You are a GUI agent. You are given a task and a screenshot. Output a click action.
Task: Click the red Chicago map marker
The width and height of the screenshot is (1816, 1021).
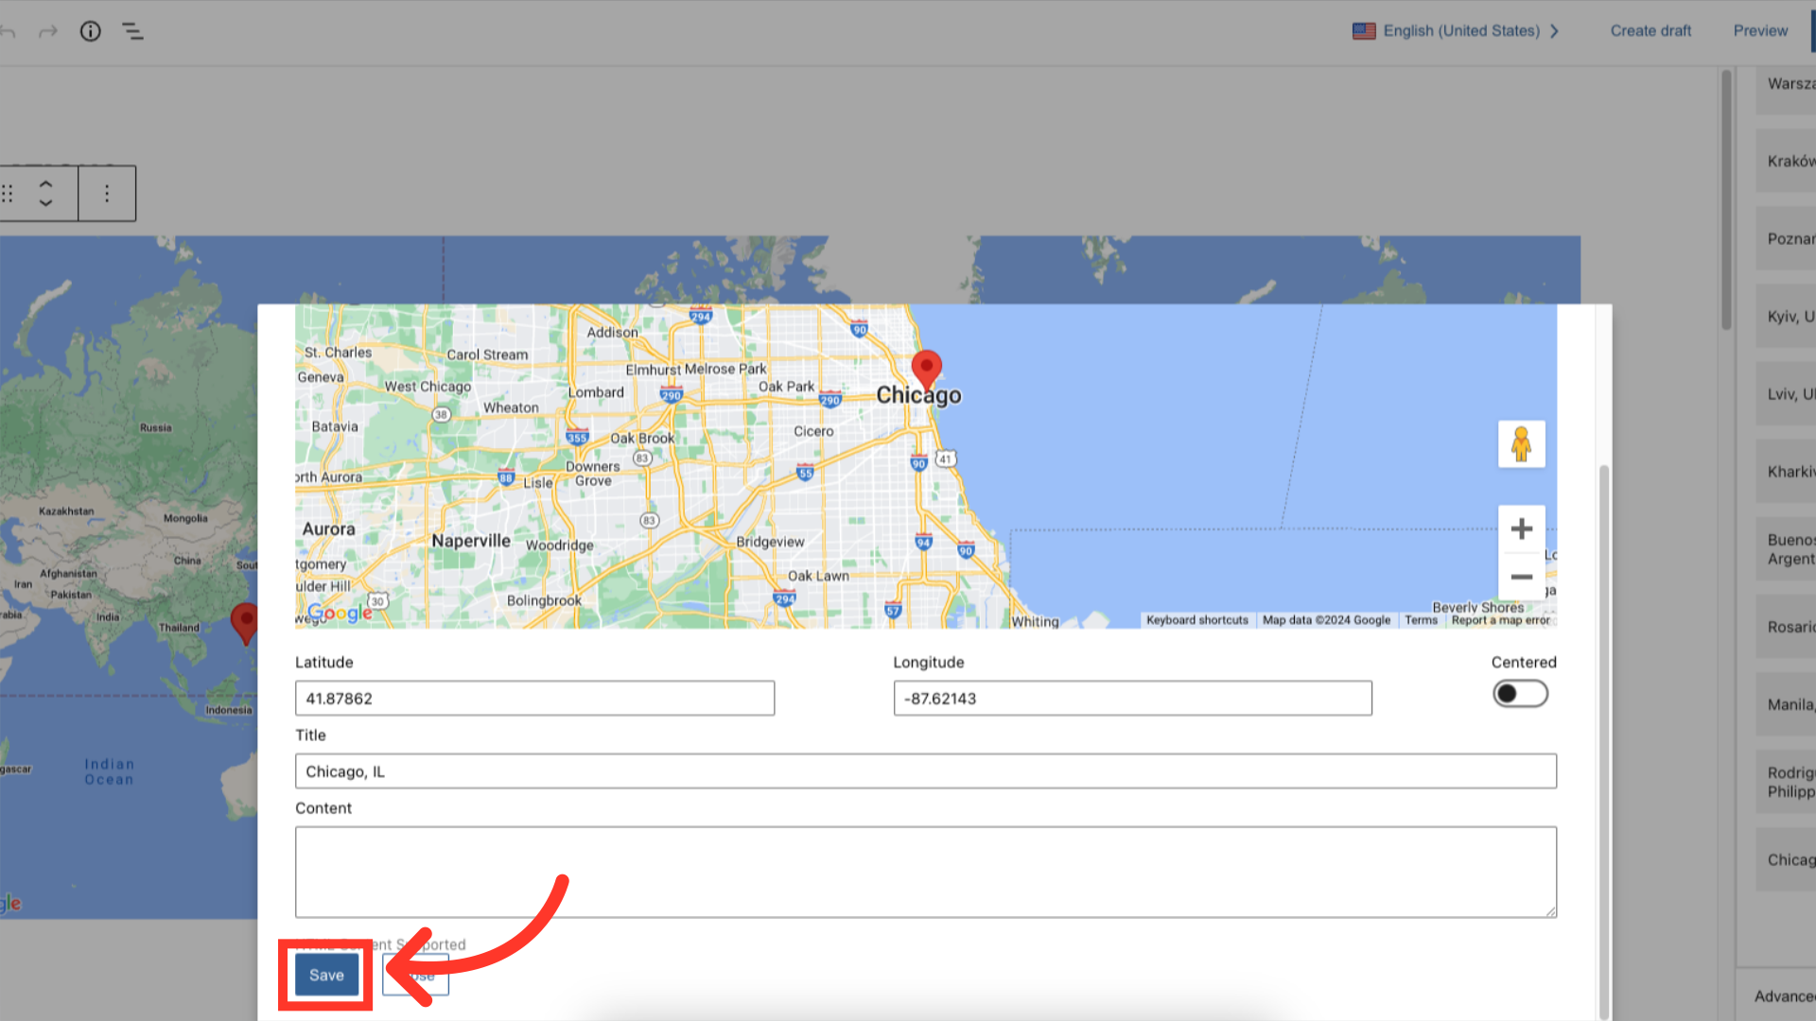coord(926,368)
